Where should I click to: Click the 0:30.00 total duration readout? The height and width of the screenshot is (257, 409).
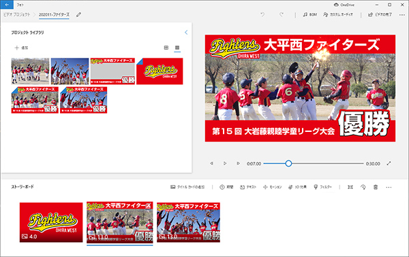[x=373, y=164]
